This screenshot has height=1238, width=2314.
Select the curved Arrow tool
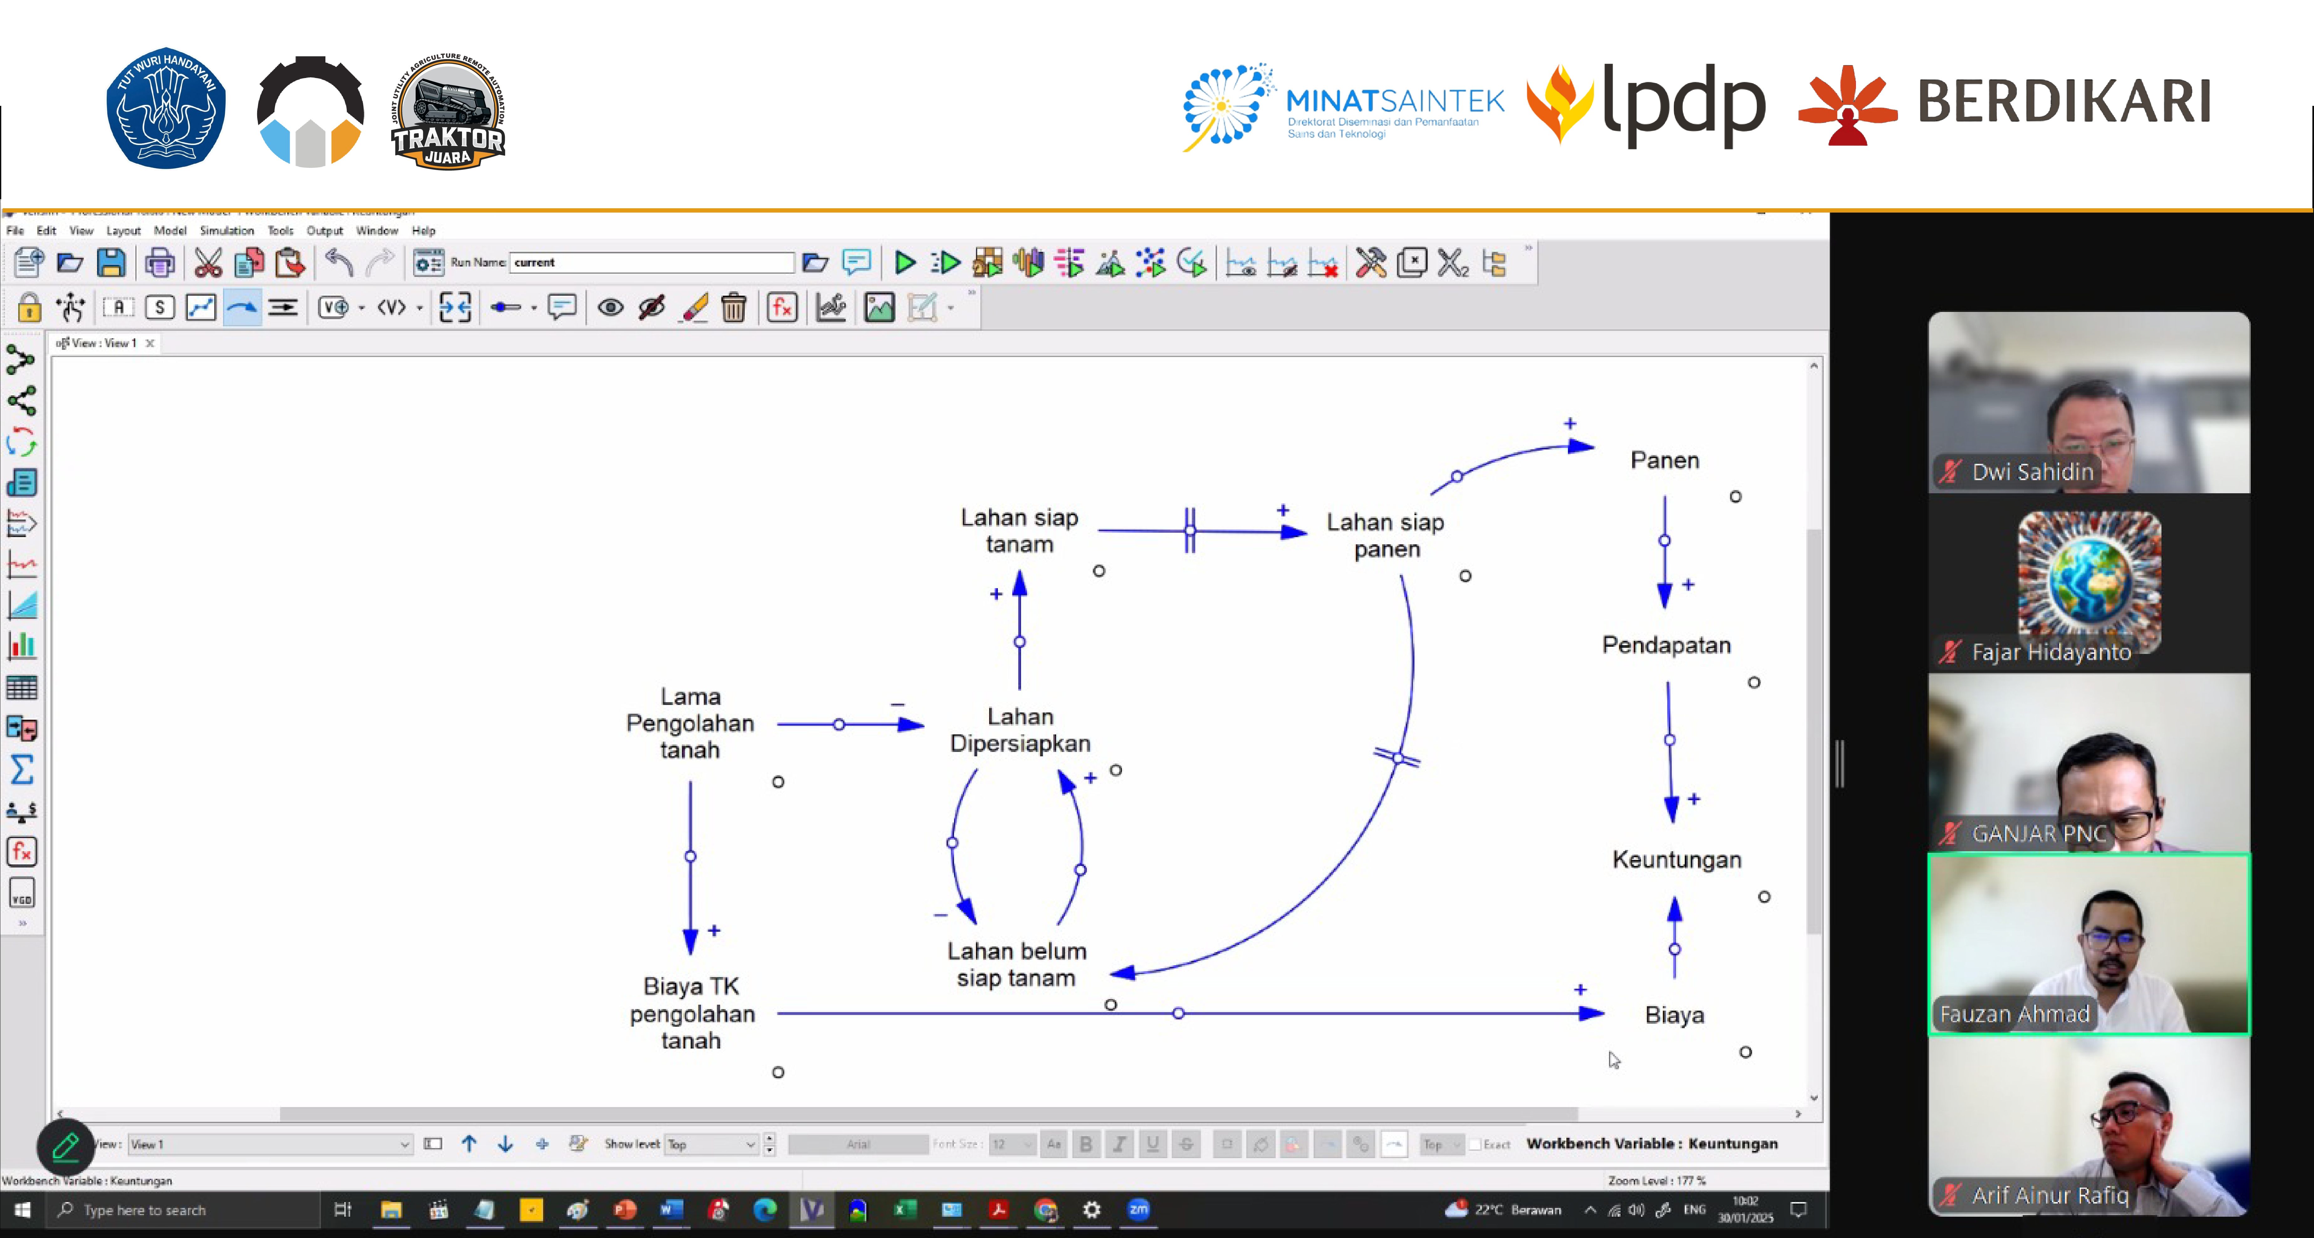pos(241,307)
